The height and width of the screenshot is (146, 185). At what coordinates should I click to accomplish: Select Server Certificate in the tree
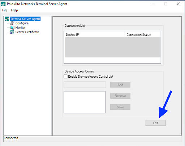27,32
